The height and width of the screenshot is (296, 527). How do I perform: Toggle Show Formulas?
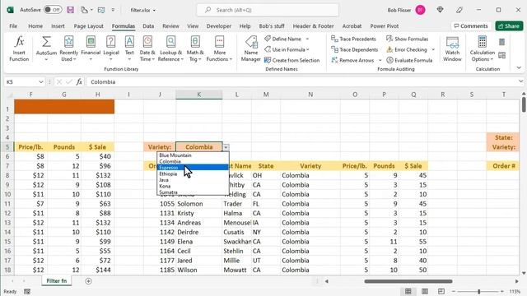point(407,39)
